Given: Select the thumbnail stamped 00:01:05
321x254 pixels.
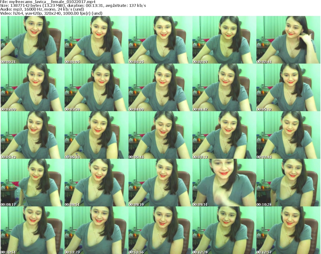Looking at the screenshot, I should (x=97, y=40).
